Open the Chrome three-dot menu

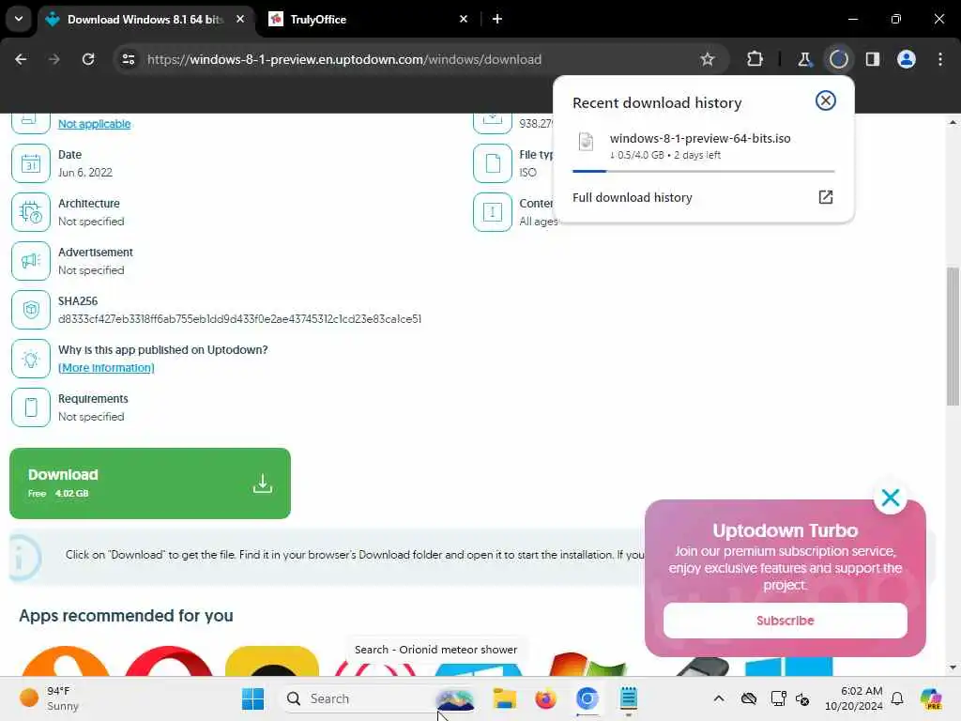tap(940, 59)
